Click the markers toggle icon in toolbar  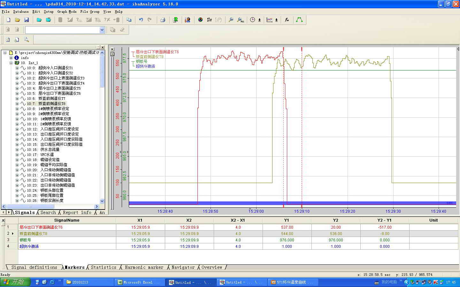click(x=209, y=20)
